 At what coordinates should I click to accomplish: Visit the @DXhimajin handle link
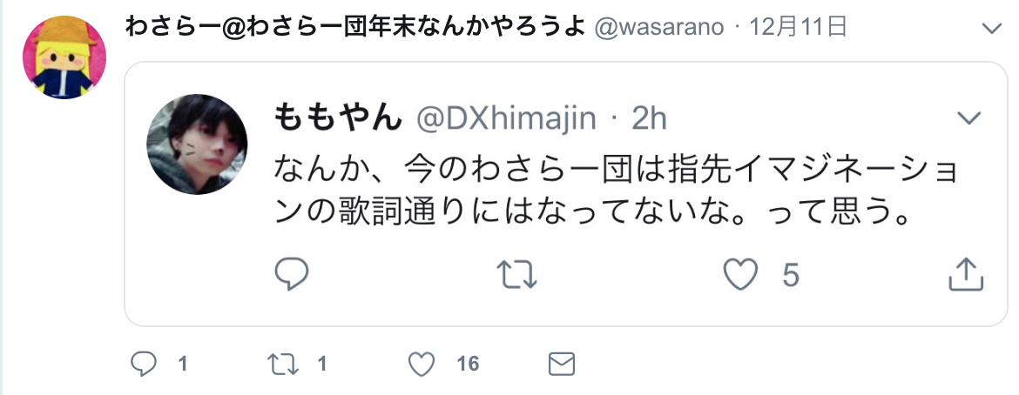coord(506,119)
